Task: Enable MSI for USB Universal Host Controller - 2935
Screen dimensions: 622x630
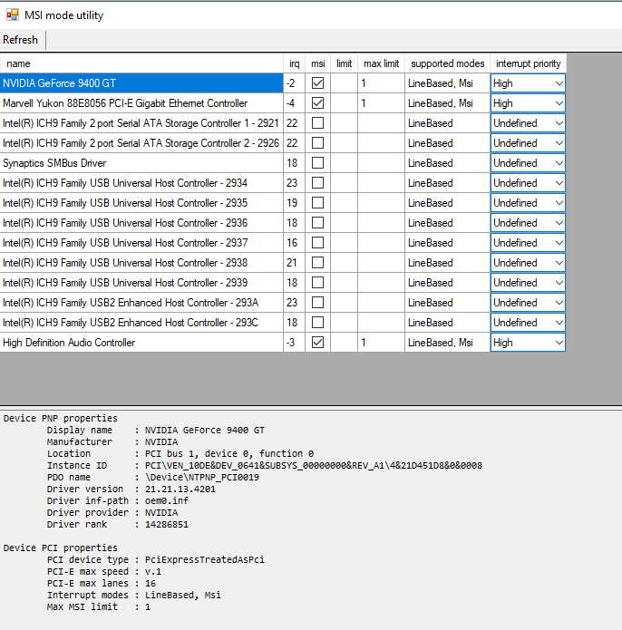Action: tap(318, 203)
